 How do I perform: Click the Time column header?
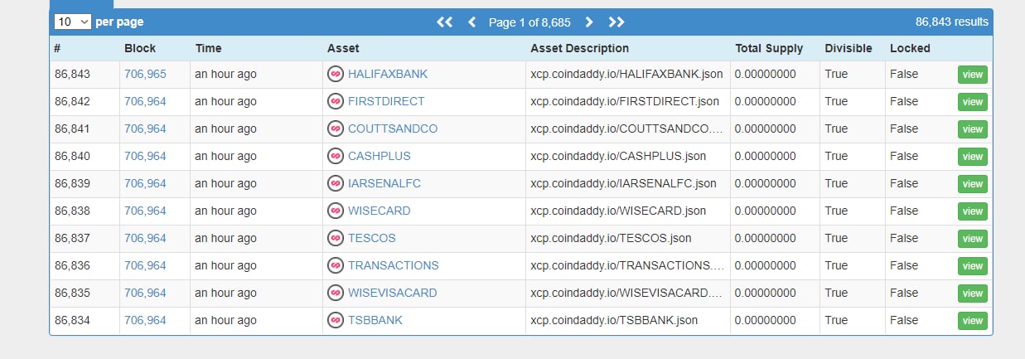[x=209, y=48]
